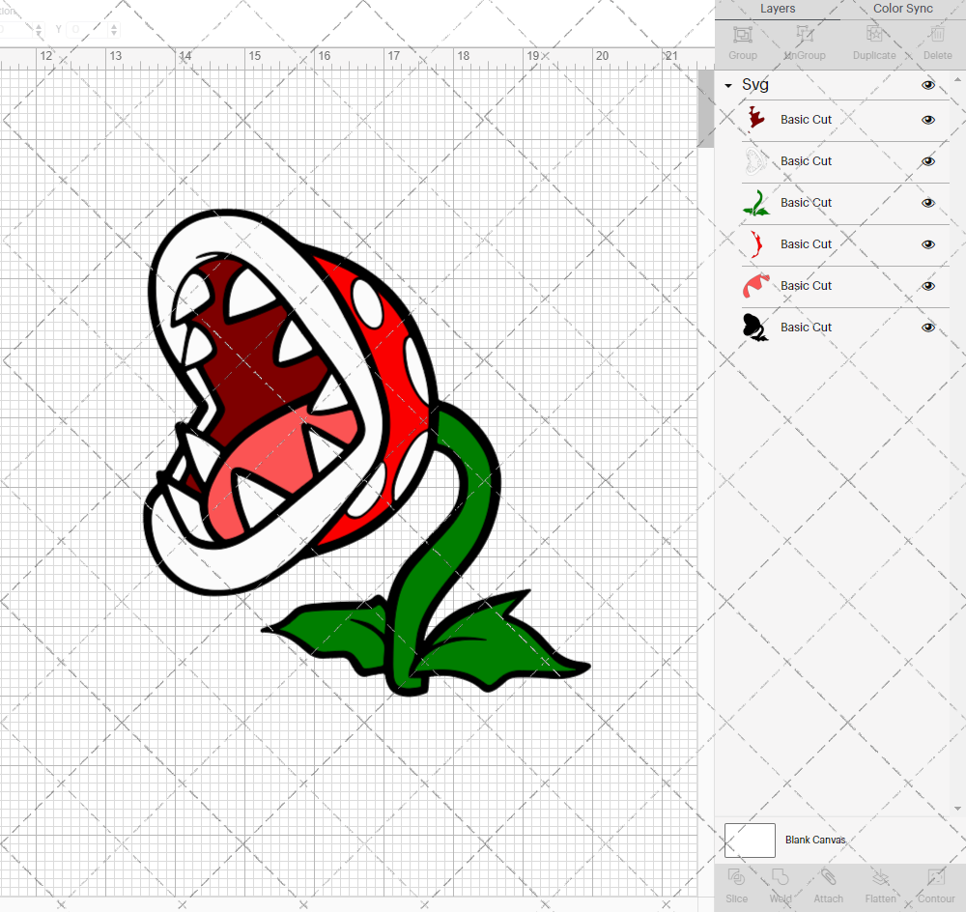966x912 pixels.
Task: Click the Weld tool icon
Action: (780, 877)
